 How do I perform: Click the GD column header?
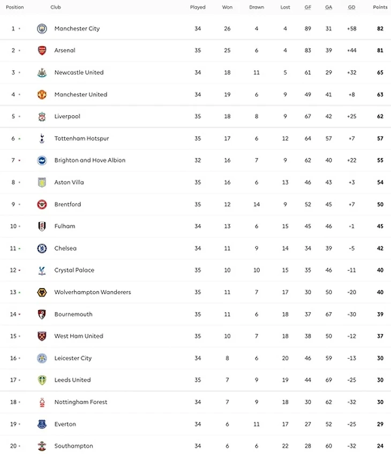pyautogui.click(x=351, y=7)
